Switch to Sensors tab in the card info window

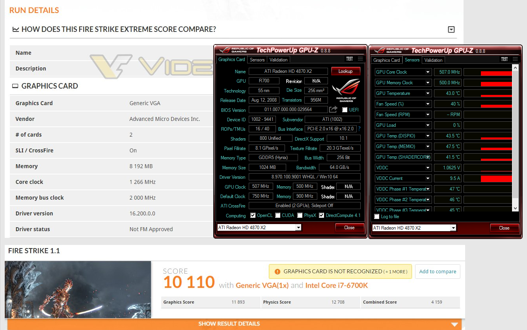(257, 60)
